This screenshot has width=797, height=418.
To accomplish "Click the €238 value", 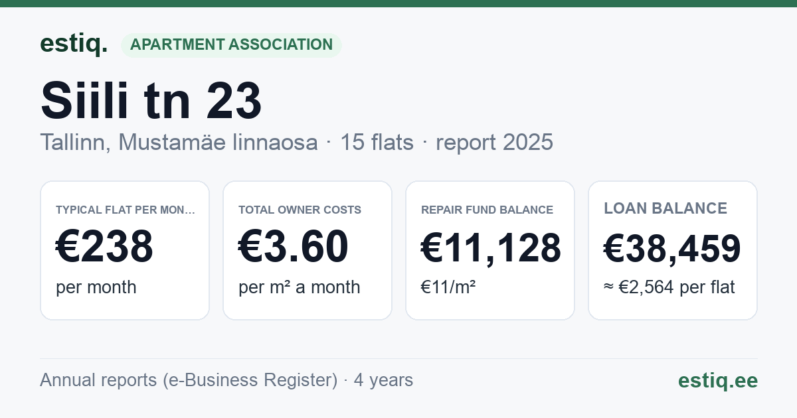I will 105,247.
